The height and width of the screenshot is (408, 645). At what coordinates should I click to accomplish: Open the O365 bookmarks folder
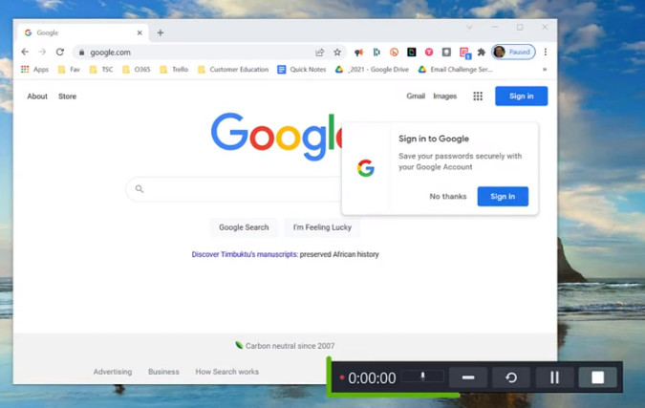point(137,70)
